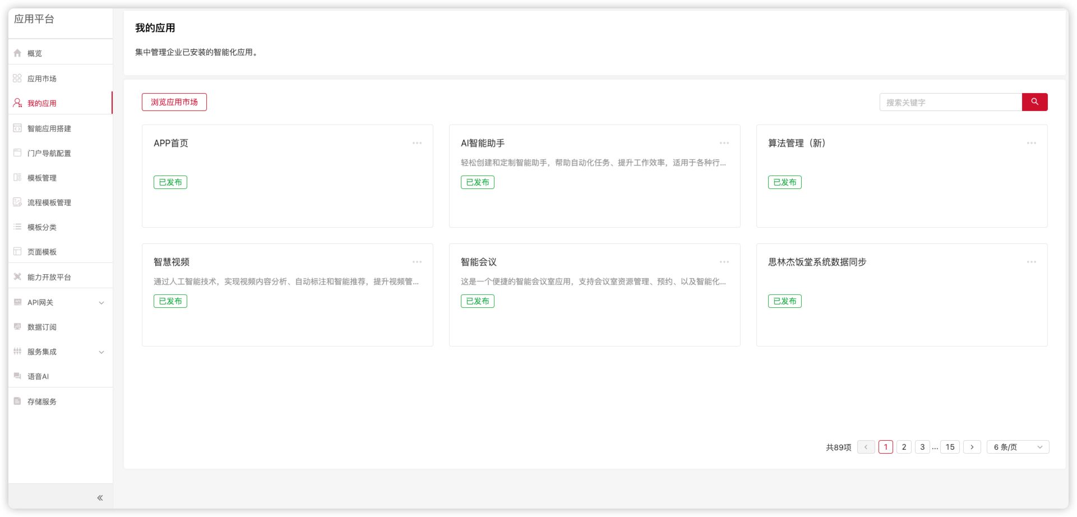Focus the 搜索关键字 search field

[x=950, y=102]
